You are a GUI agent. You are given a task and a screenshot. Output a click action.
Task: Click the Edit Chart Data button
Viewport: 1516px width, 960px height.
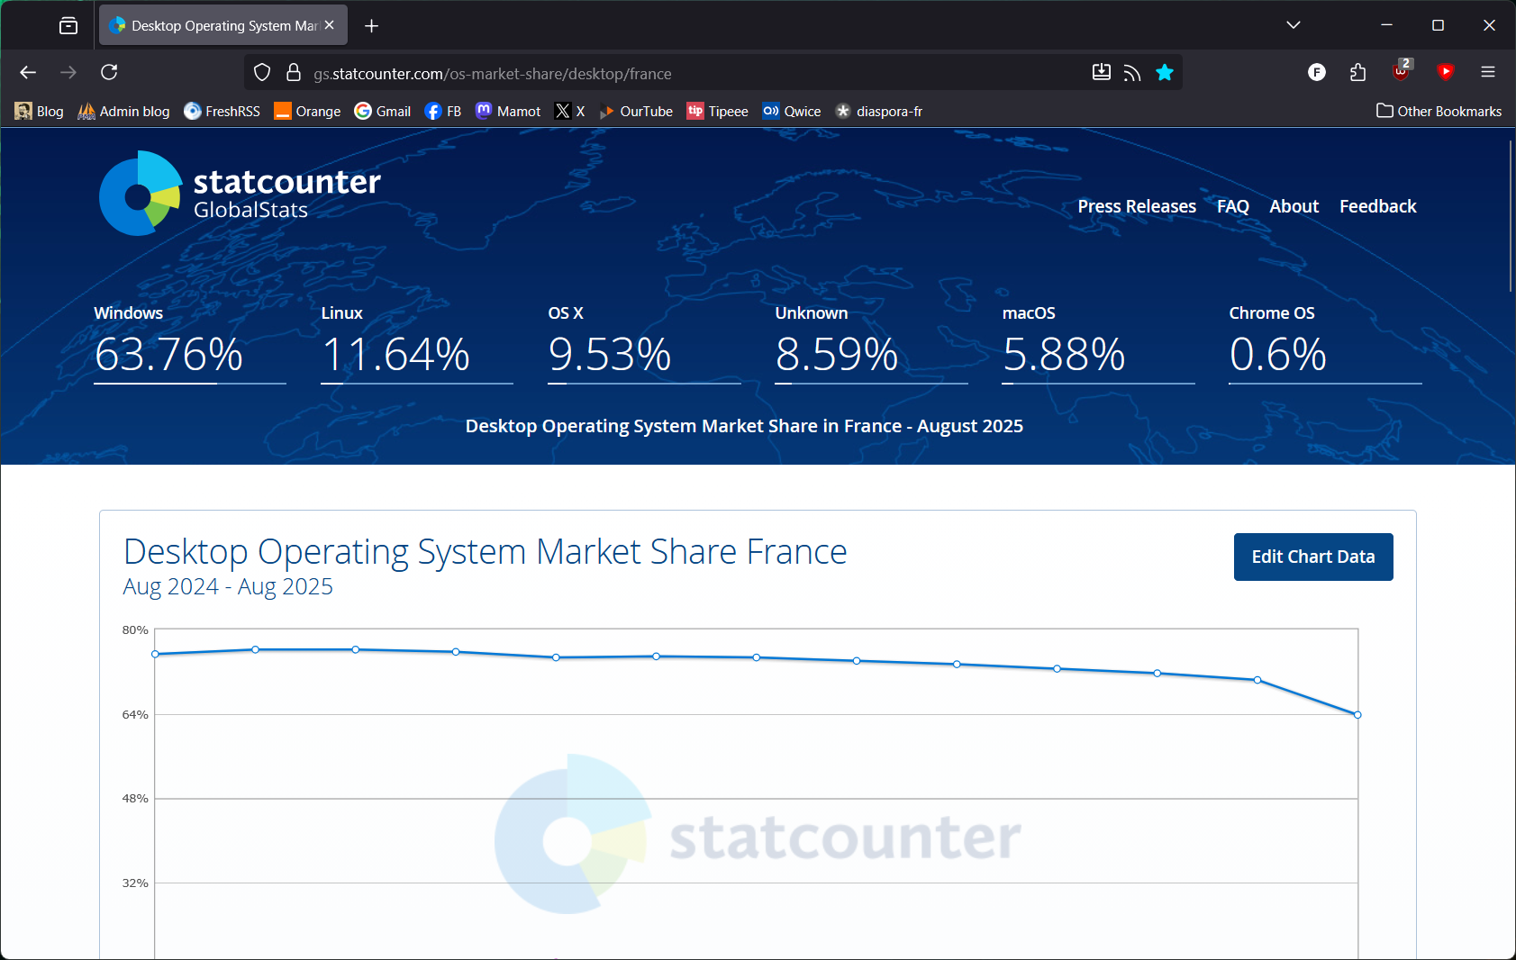[1312, 557]
